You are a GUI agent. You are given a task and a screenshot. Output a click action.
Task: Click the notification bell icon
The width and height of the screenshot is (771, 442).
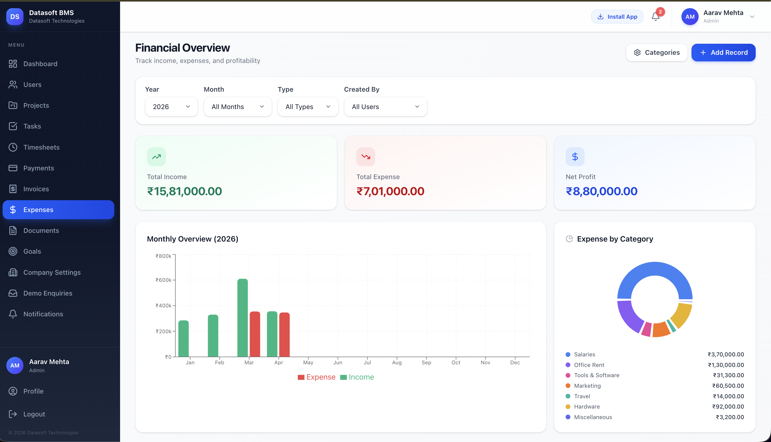pyautogui.click(x=655, y=17)
